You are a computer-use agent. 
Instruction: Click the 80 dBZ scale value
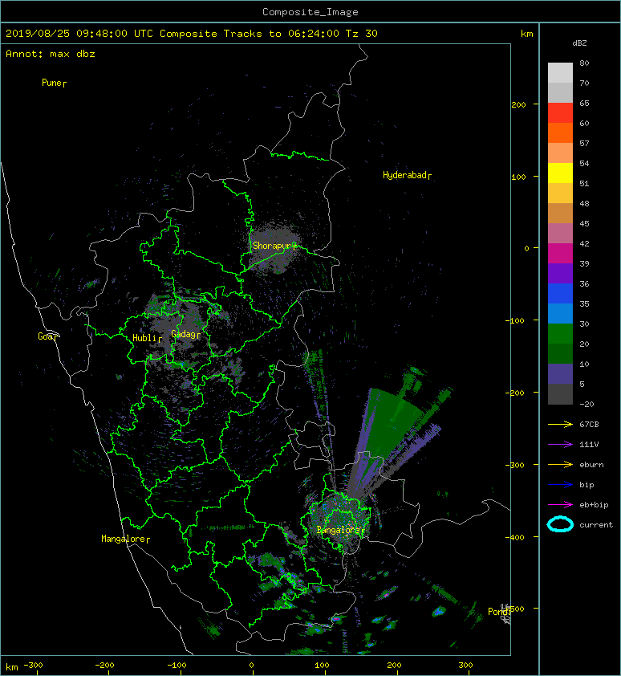point(584,63)
